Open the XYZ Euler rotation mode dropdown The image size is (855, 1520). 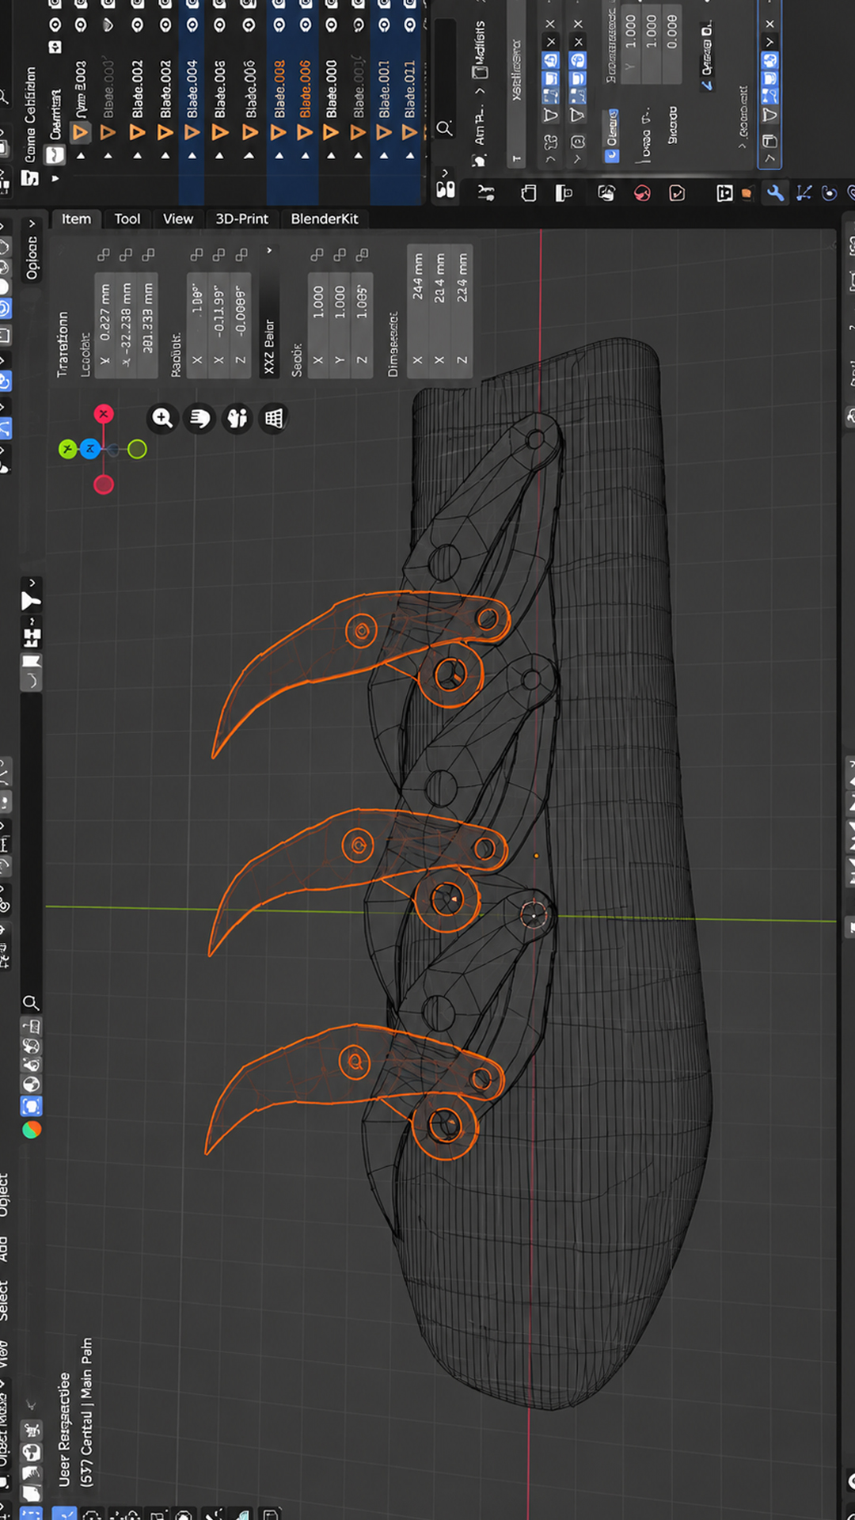tap(269, 311)
